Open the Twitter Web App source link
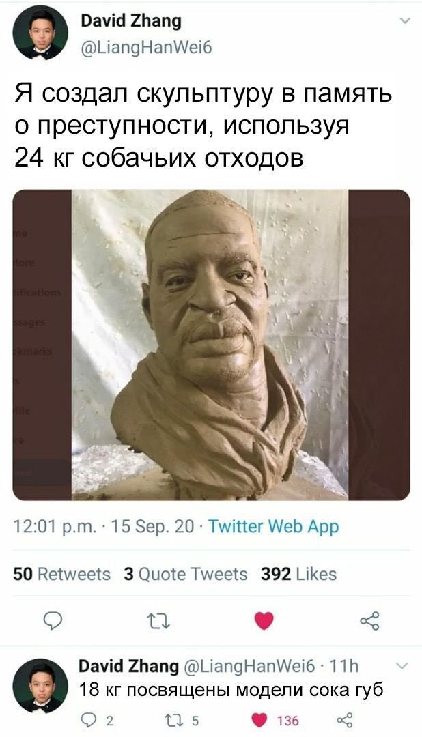 [x=273, y=526]
